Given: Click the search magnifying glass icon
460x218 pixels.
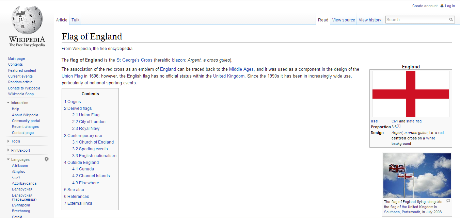Looking at the screenshot, I should 451,20.
